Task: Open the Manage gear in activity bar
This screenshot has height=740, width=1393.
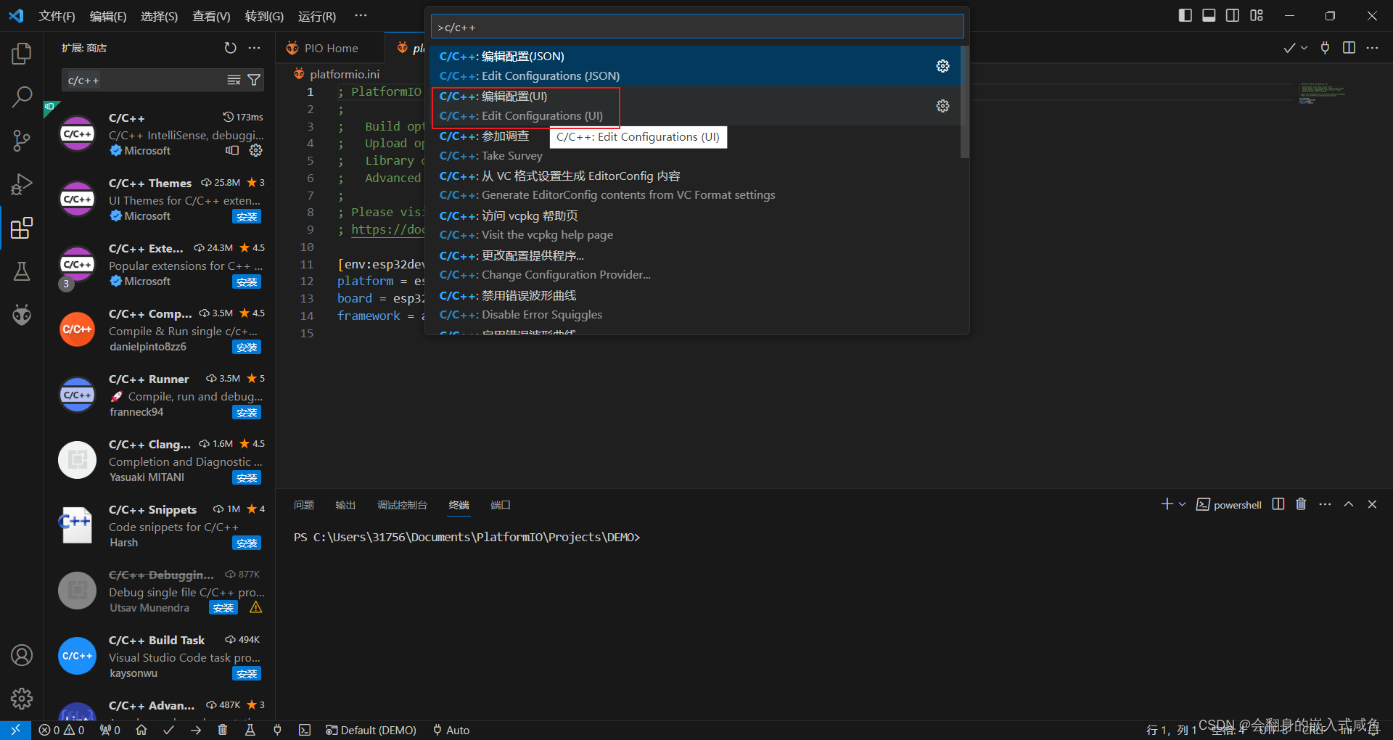Action: point(22,699)
